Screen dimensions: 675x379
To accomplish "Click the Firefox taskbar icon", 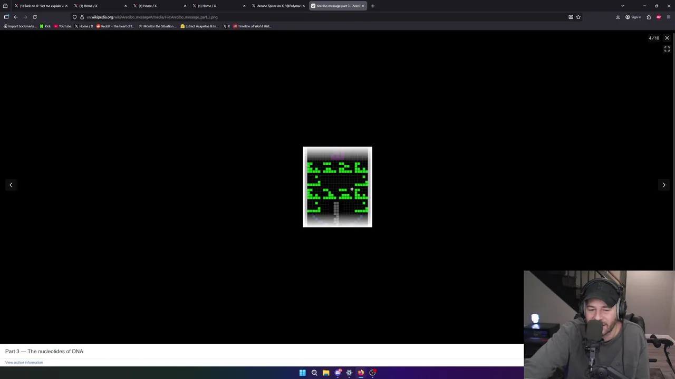I will coord(361,373).
